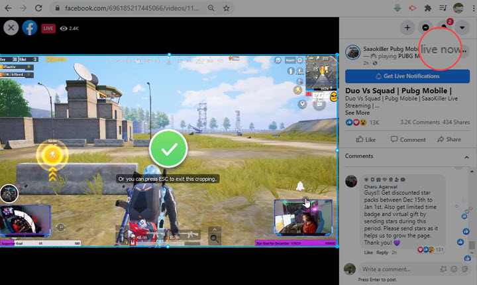Open the Facebook account dropdown arrow
Viewport: 477px width, 285px height.
click(x=462, y=28)
